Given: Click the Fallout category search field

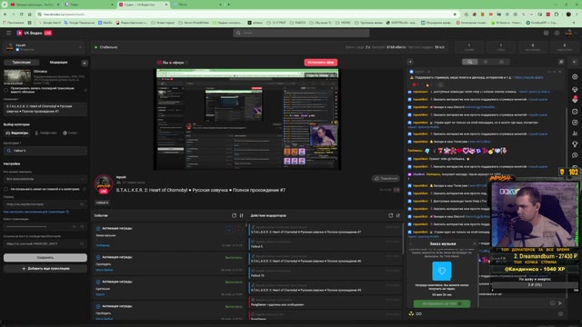Looking at the screenshot, I should click(x=45, y=151).
